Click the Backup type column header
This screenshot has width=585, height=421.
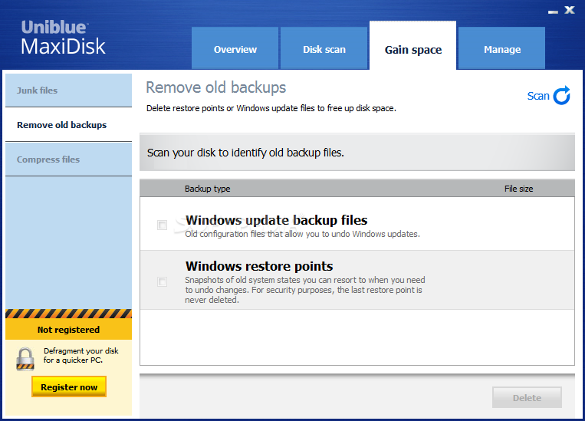click(208, 189)
